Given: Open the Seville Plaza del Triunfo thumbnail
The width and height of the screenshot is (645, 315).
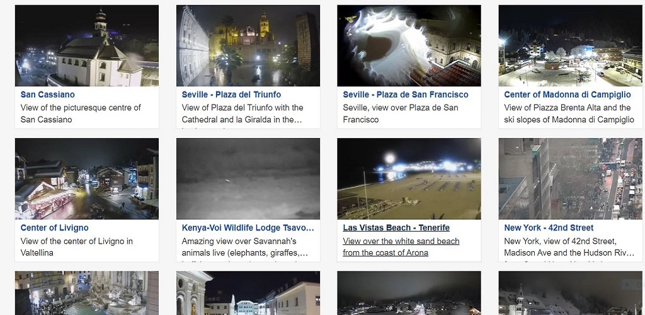Looking at the screenshot, I should 248,45.
